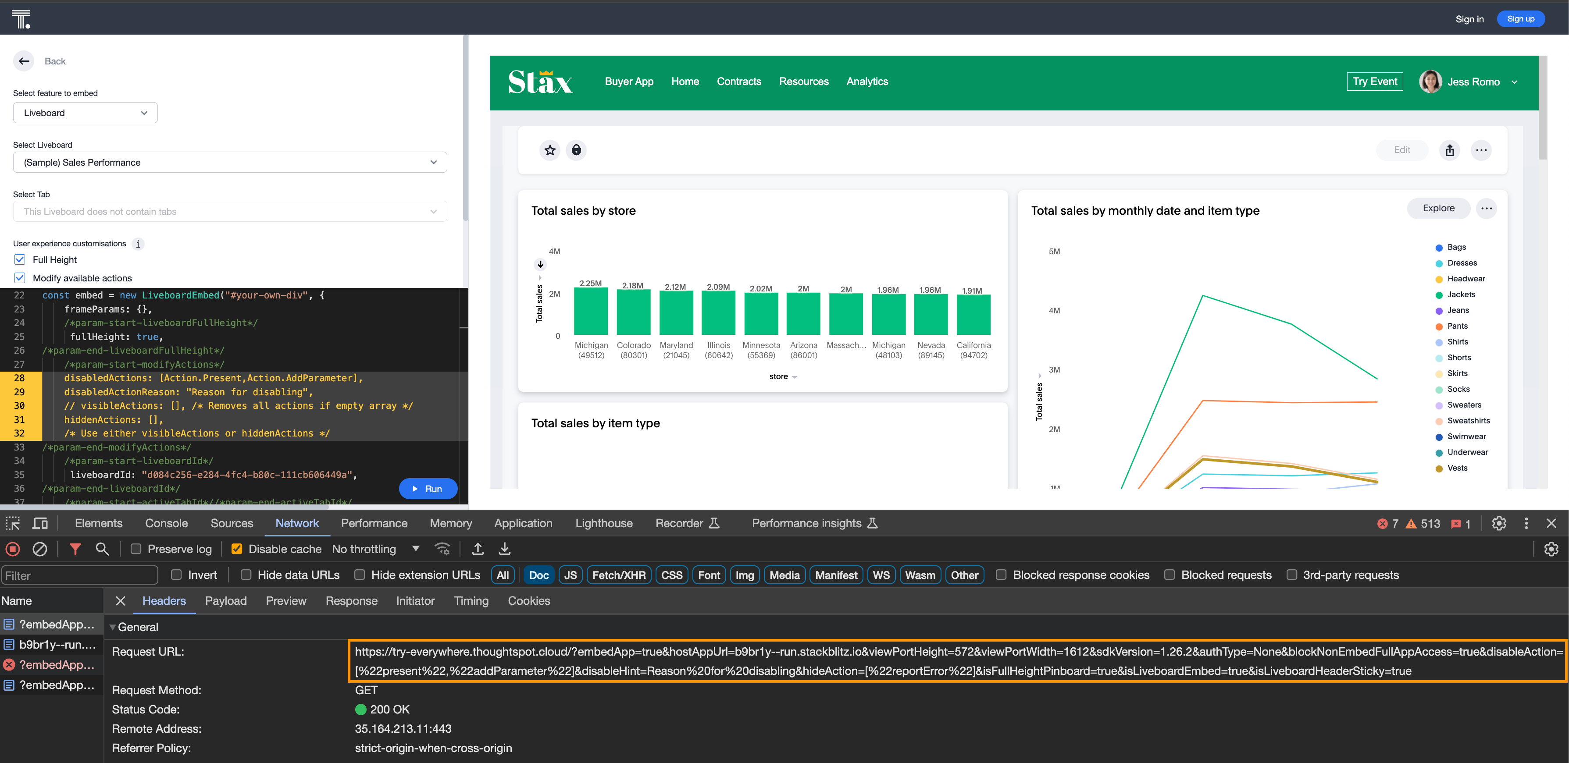Clear the network requests list
The image size is (1569, 763).
click(x=40, y=549)
